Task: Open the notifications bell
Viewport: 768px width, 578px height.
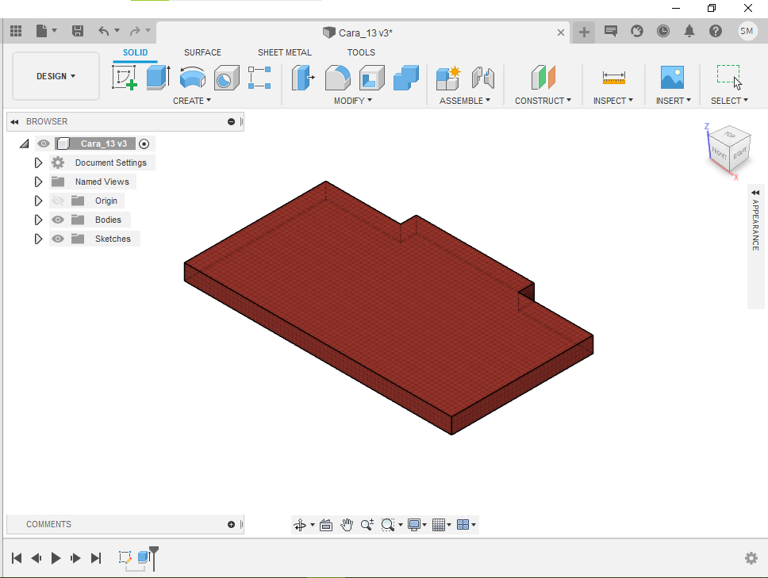Action: coord(689,32)
